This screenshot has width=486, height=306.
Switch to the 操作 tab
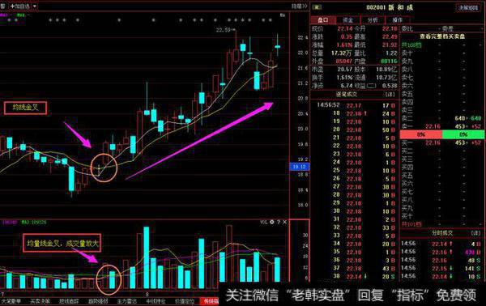coord(398,20)
